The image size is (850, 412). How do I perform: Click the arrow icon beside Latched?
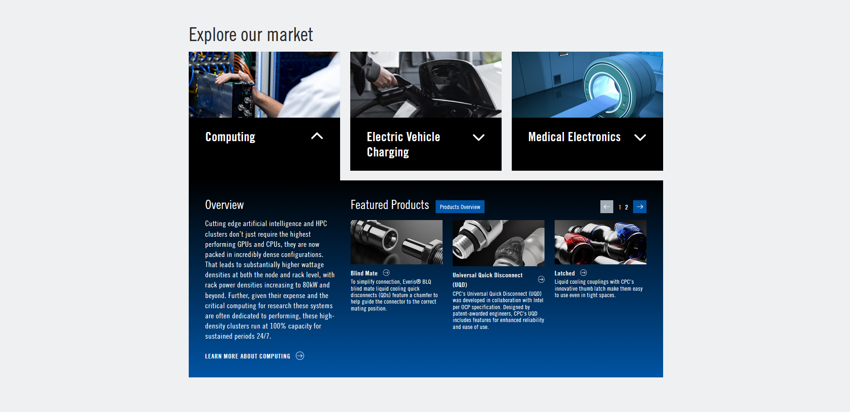583,273
